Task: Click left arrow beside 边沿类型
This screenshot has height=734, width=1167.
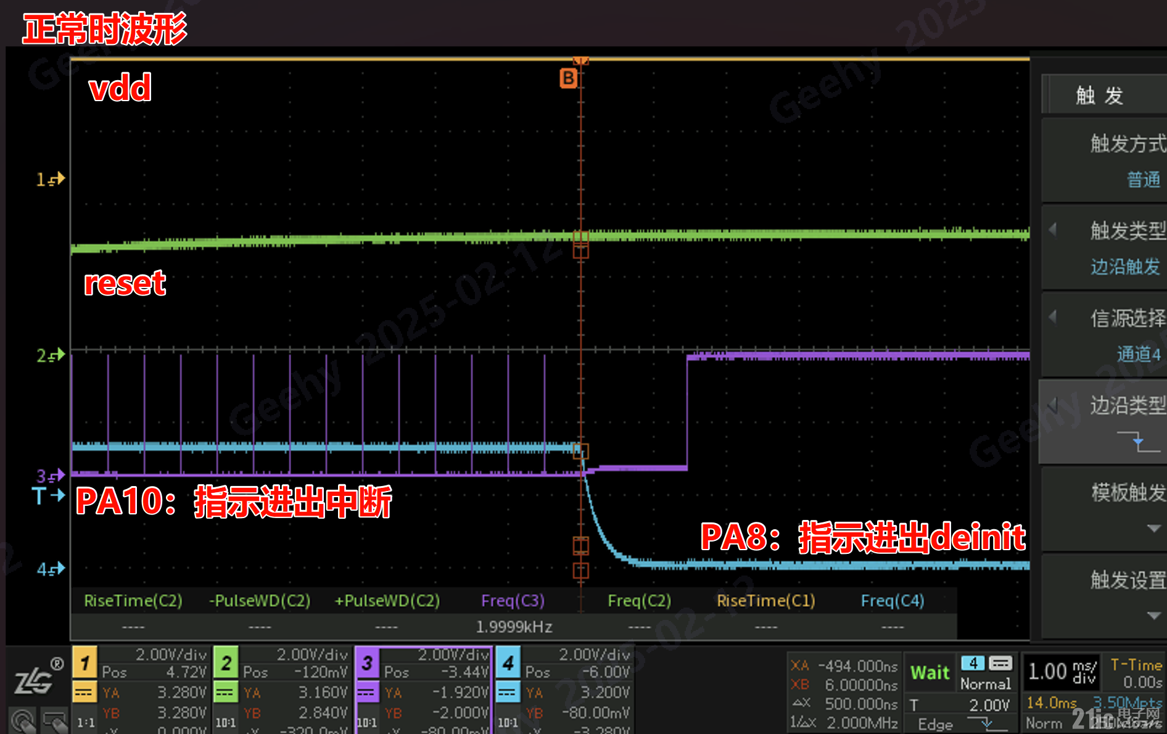Action: [x=1053, y=405]
